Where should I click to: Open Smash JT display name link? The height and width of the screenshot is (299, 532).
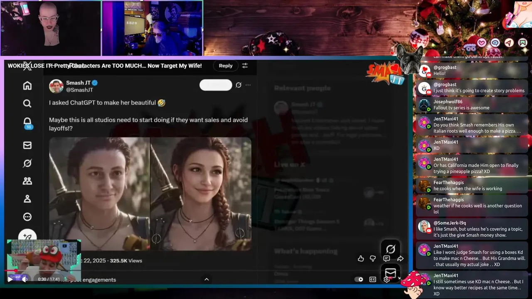coord(78,83)
